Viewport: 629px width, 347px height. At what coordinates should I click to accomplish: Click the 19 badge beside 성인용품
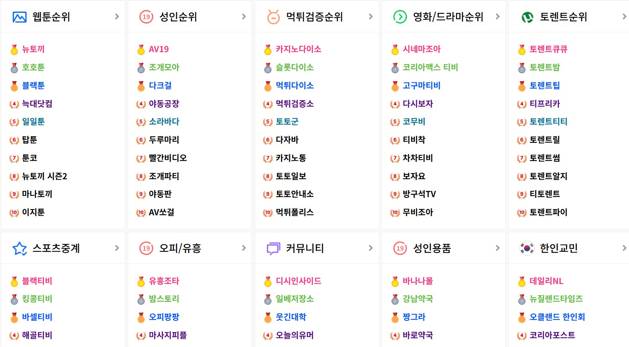400,248
